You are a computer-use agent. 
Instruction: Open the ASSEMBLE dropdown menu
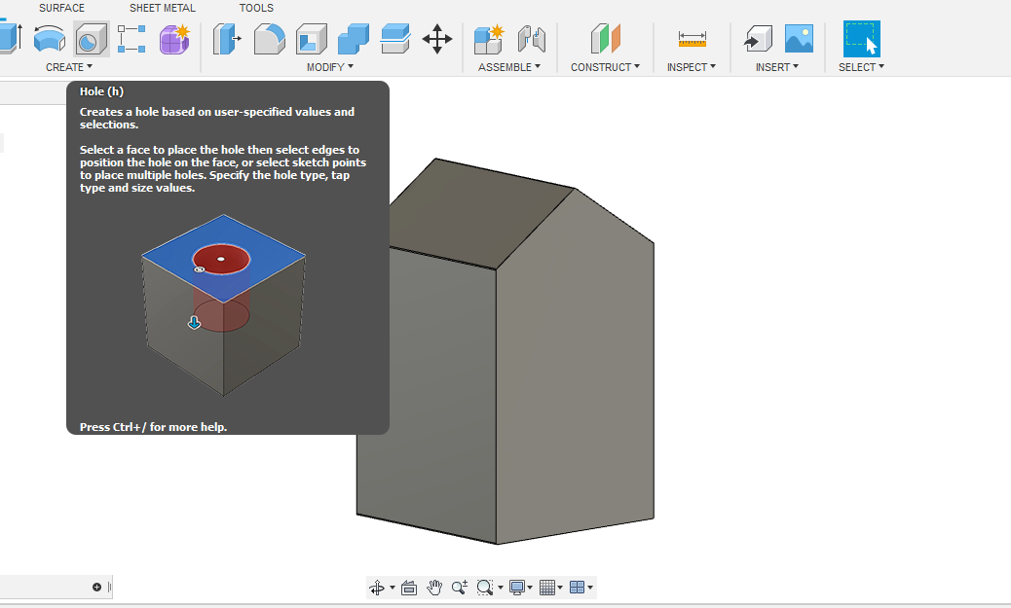tap(509, 67)
